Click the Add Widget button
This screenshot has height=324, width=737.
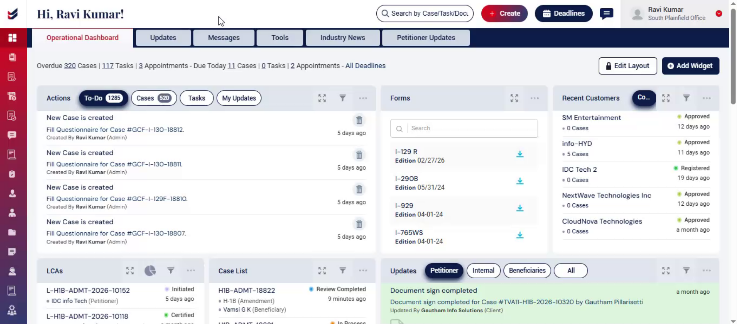pos(691,66)
